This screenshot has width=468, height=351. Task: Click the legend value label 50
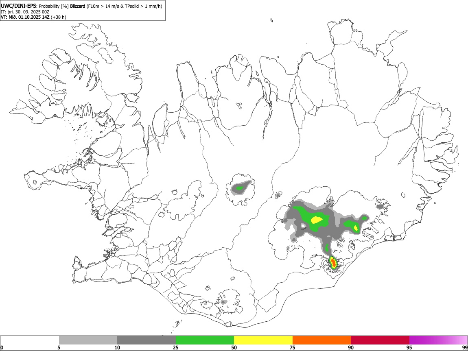pyautogui.click(x=234, y=347)
